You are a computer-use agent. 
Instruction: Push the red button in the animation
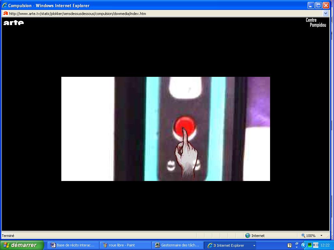click(x=185, y=126)
